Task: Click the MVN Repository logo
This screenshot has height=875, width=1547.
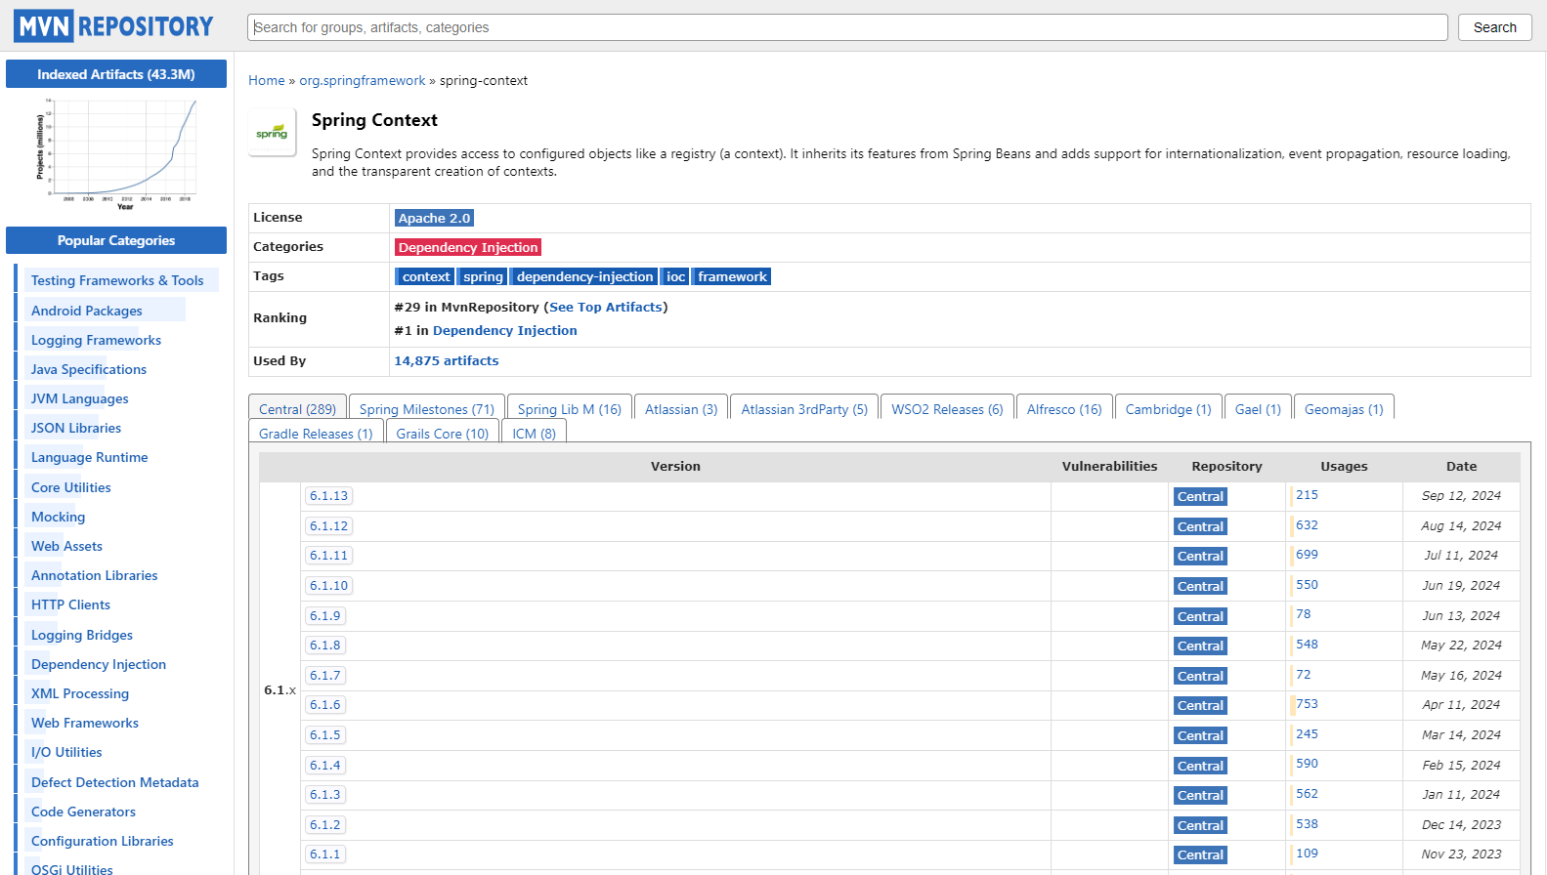Action: click(113, 26)
